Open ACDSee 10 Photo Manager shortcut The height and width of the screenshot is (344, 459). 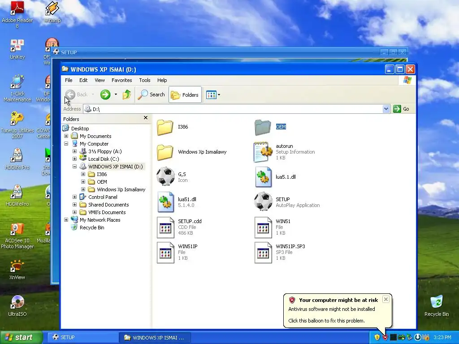pos(17,236)
